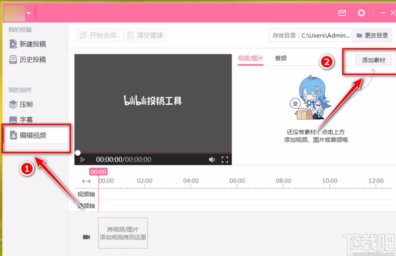
Task: Click the 00:00 timeline playhead marker
Action: point(98,171)
